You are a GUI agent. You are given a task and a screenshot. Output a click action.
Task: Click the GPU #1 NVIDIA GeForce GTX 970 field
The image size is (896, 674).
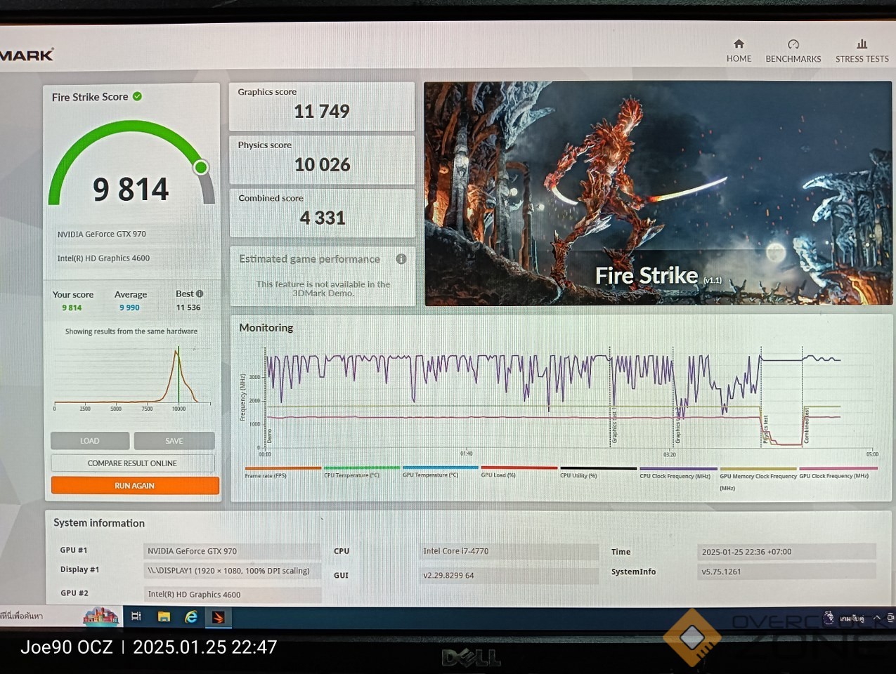click(x=232, y=551)
